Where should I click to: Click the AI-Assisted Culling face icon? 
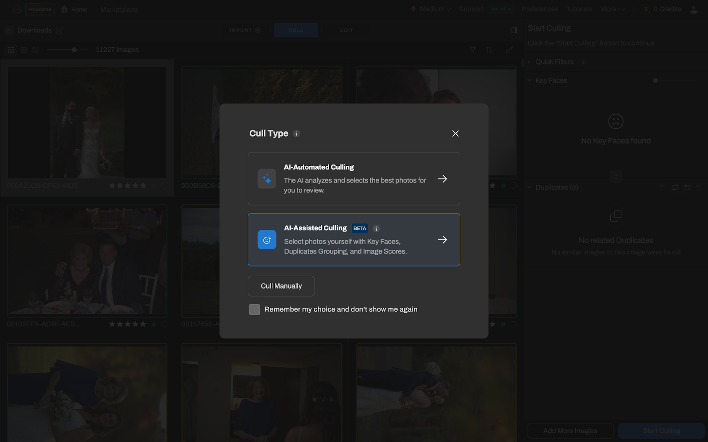pyautogui.click(x=267, y=240)
